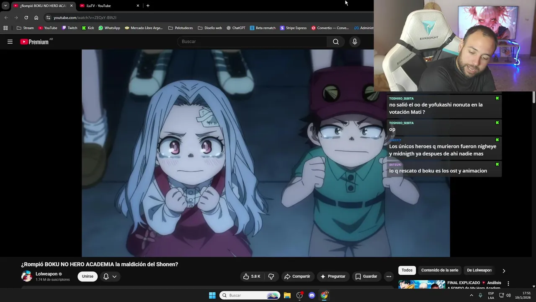This screenshot has height=302, width=536.
Task: Click the Windows Start button
Action: (x=212, y=295)
